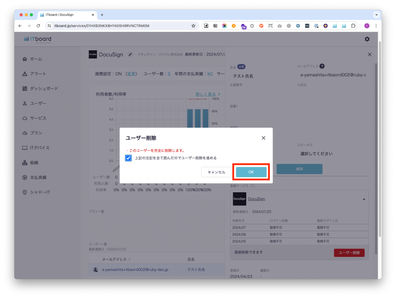Click the メールアドレス help question icon
The height and width of the screenshot is (298, 396).
(x=322, y=67)
